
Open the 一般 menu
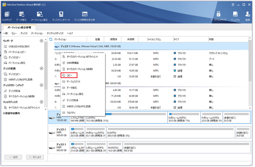[x=5, y=33]
